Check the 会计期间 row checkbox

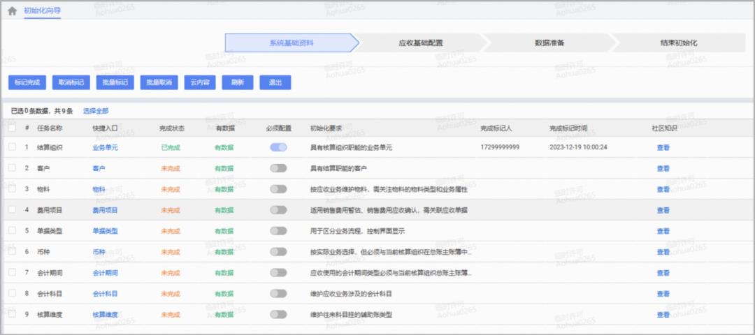[x=12, y=272]
